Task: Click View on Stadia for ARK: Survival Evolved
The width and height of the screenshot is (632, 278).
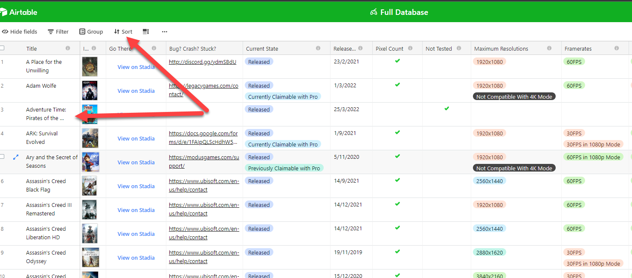Action: coord(136,138)
